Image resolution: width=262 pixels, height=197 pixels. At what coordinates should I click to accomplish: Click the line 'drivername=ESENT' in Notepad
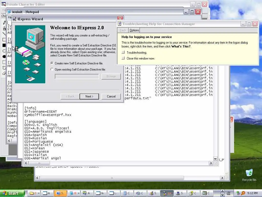pyautogui.click(x=41, y=111)
